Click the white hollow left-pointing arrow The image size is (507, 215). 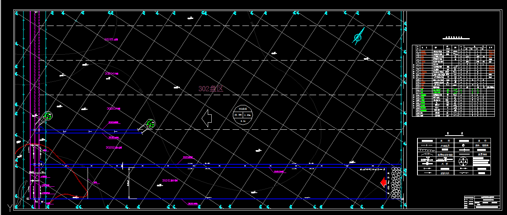207,118
